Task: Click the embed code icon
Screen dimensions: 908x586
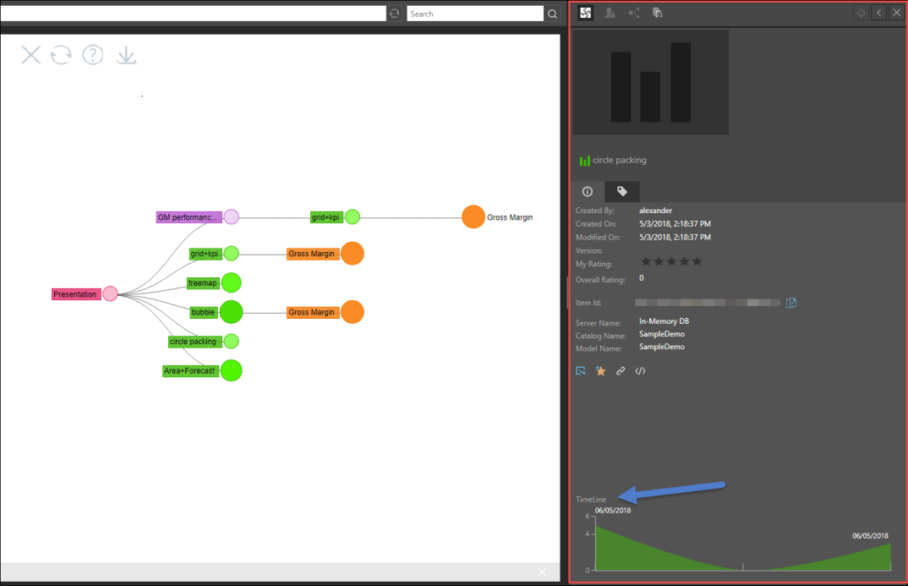Action: (641, 370)
